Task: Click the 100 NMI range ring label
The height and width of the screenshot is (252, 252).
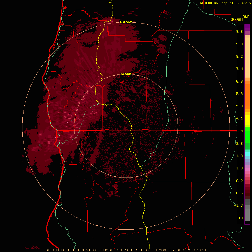Action: [x=126, y=22]
